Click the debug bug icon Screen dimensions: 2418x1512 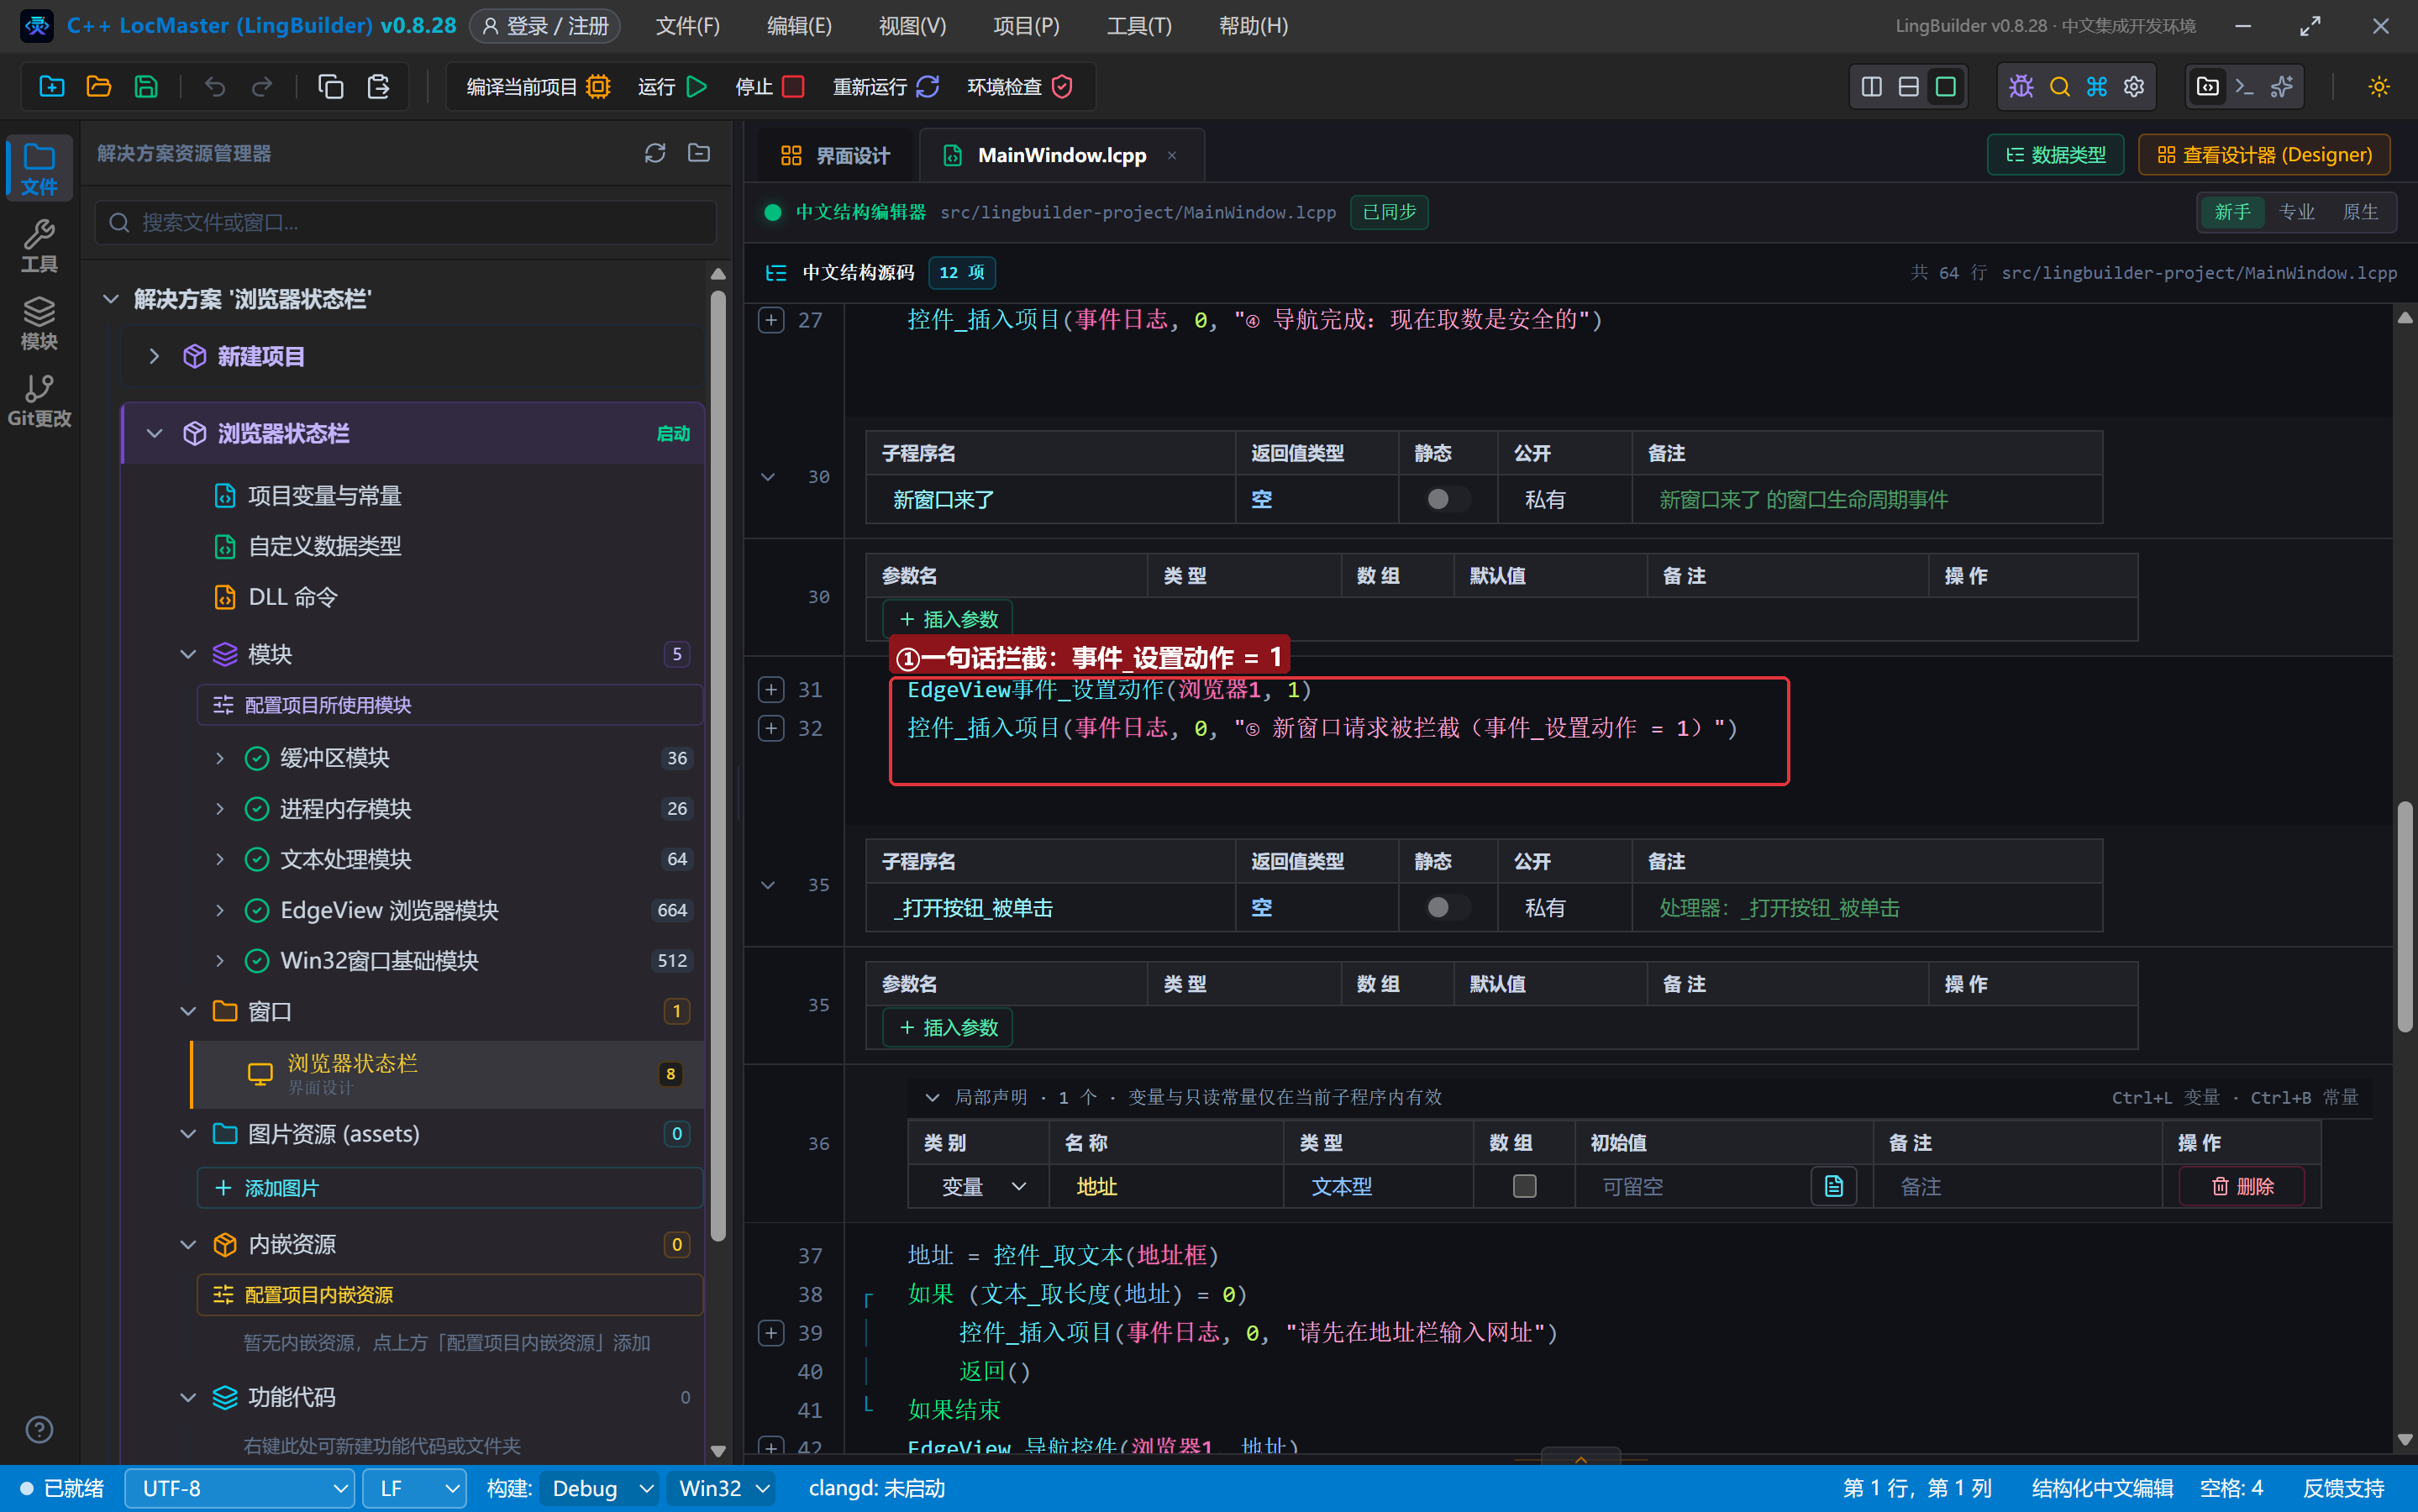click(x=2021, y=87)
